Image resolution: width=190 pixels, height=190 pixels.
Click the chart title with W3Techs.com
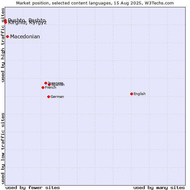pos(95,3)
